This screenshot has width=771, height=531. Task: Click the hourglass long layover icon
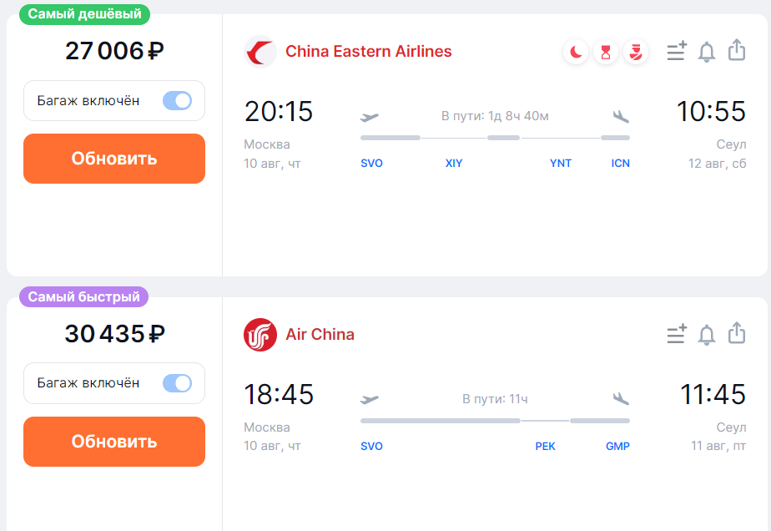606,52
